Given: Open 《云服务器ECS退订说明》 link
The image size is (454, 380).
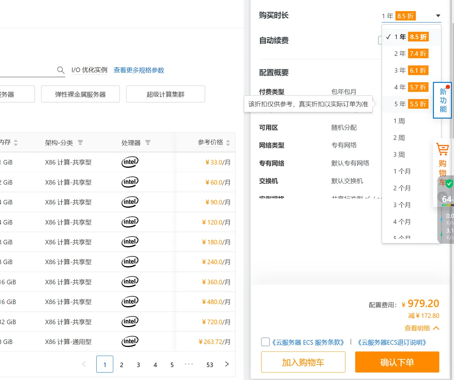Looking at the screenshot, I should pyautogui.click(x=392, y=342).
